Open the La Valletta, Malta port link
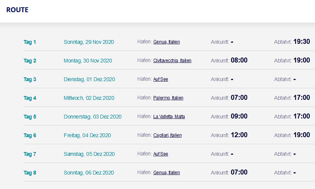315x189 pixels. point(169,117)
